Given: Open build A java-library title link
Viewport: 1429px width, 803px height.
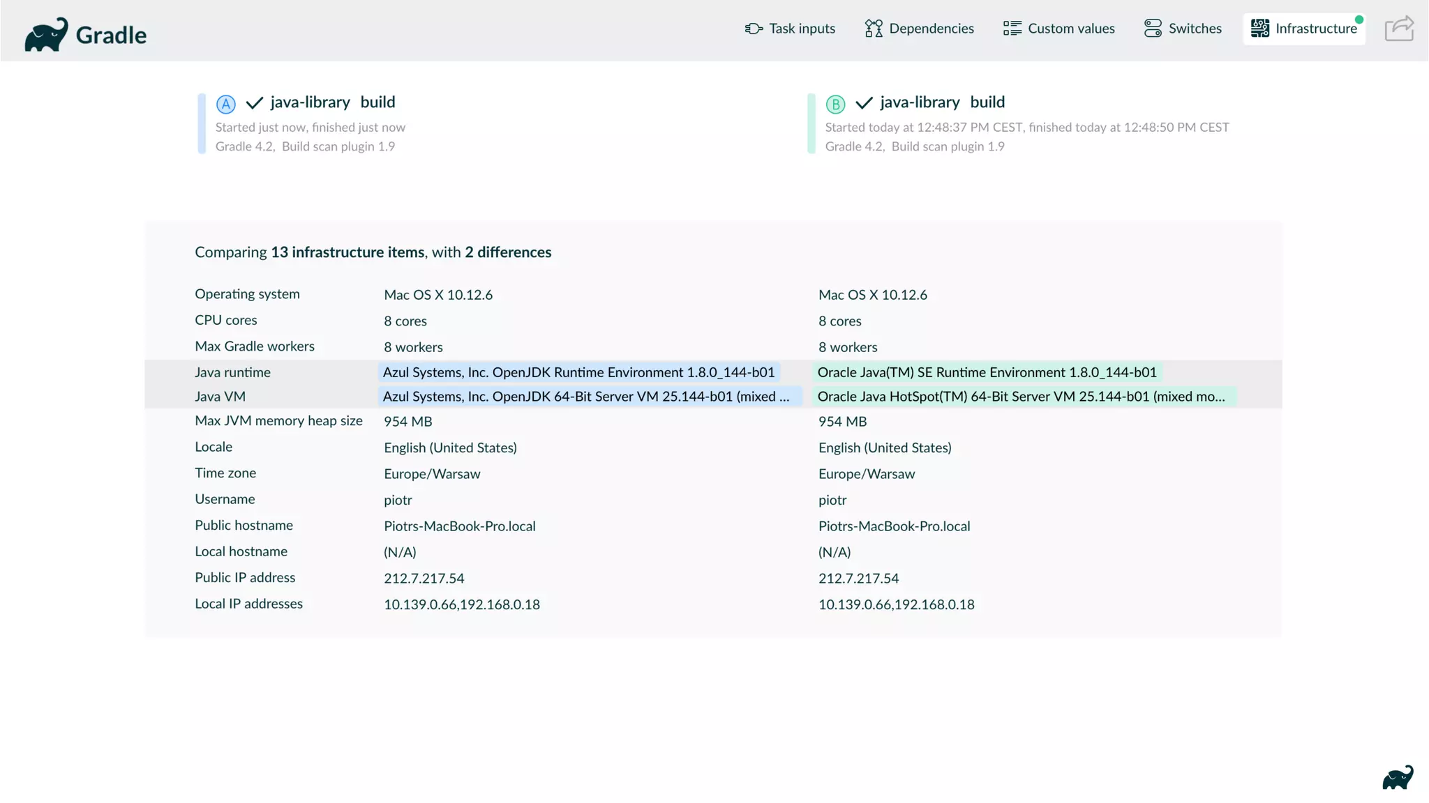Looking at the screenshot, I should 310,102.
